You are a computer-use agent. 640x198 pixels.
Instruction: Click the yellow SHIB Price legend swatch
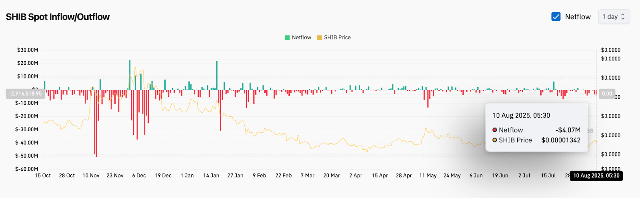tap(319, 38)
